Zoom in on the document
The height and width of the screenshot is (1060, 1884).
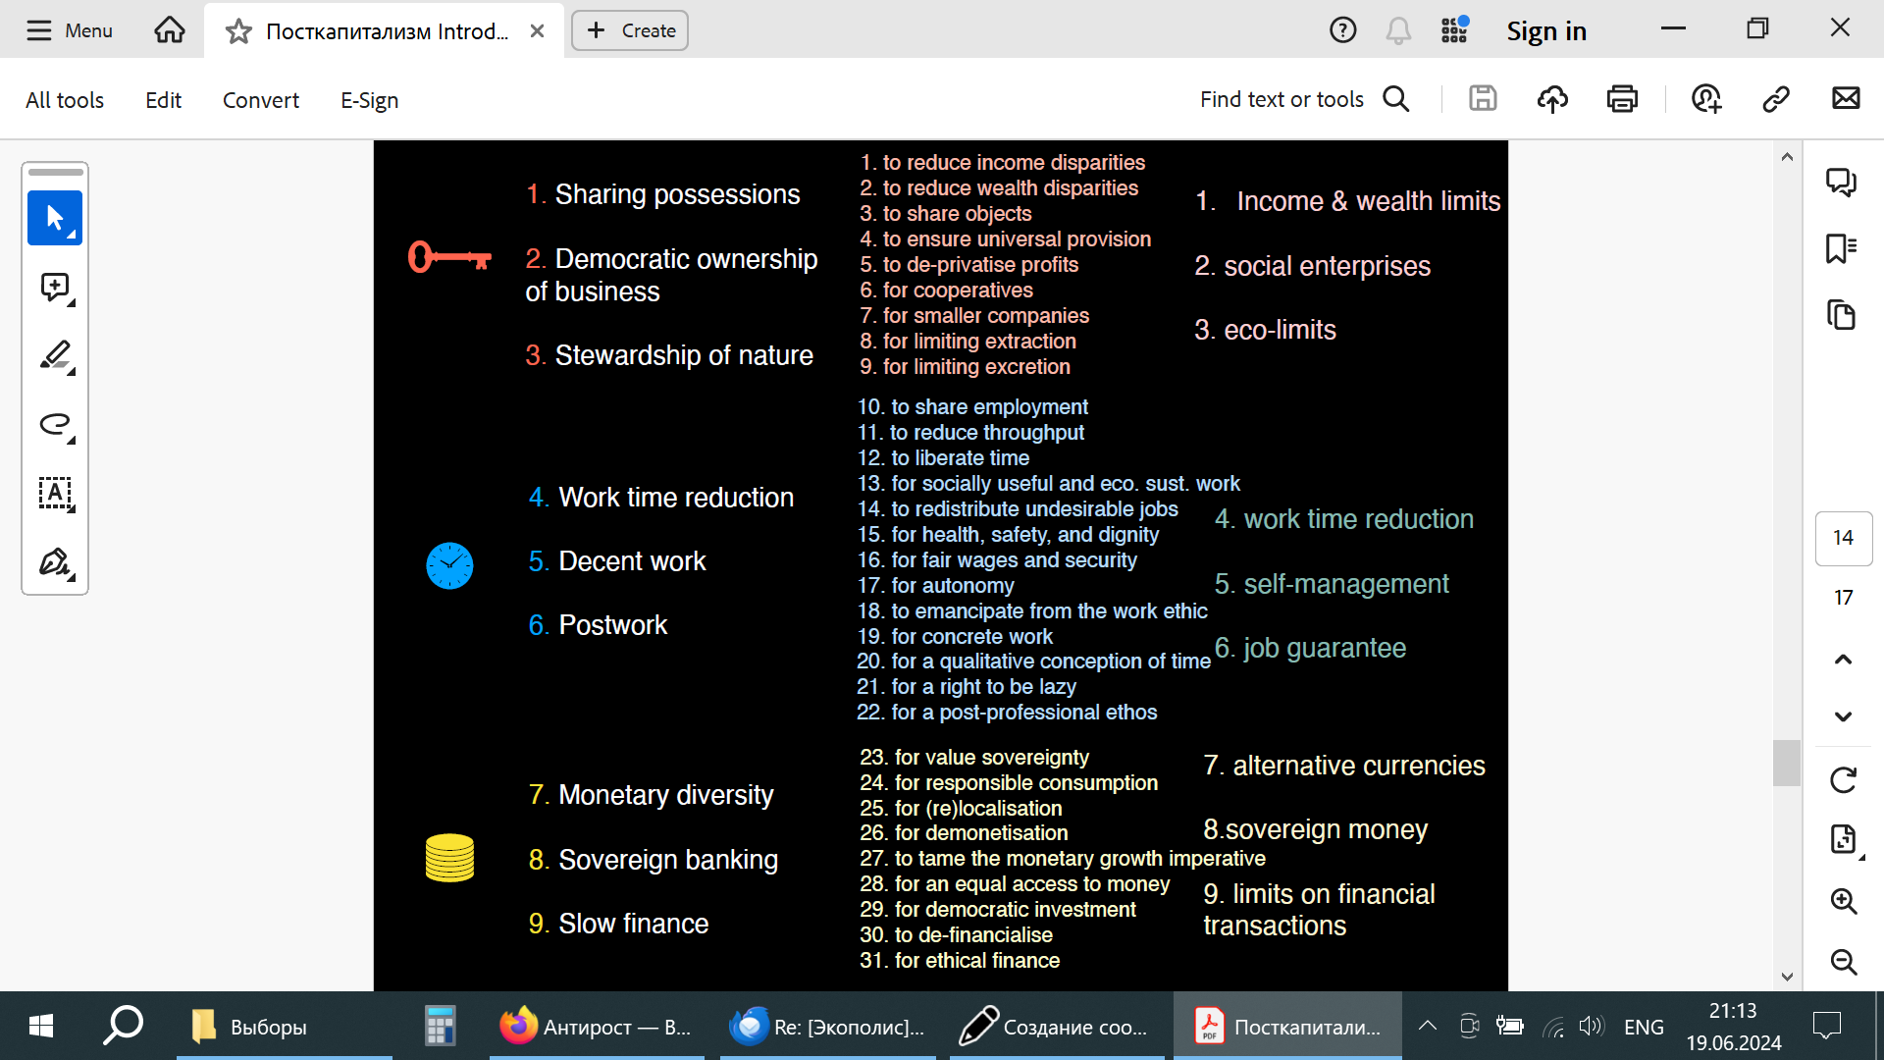point(1843,901)
